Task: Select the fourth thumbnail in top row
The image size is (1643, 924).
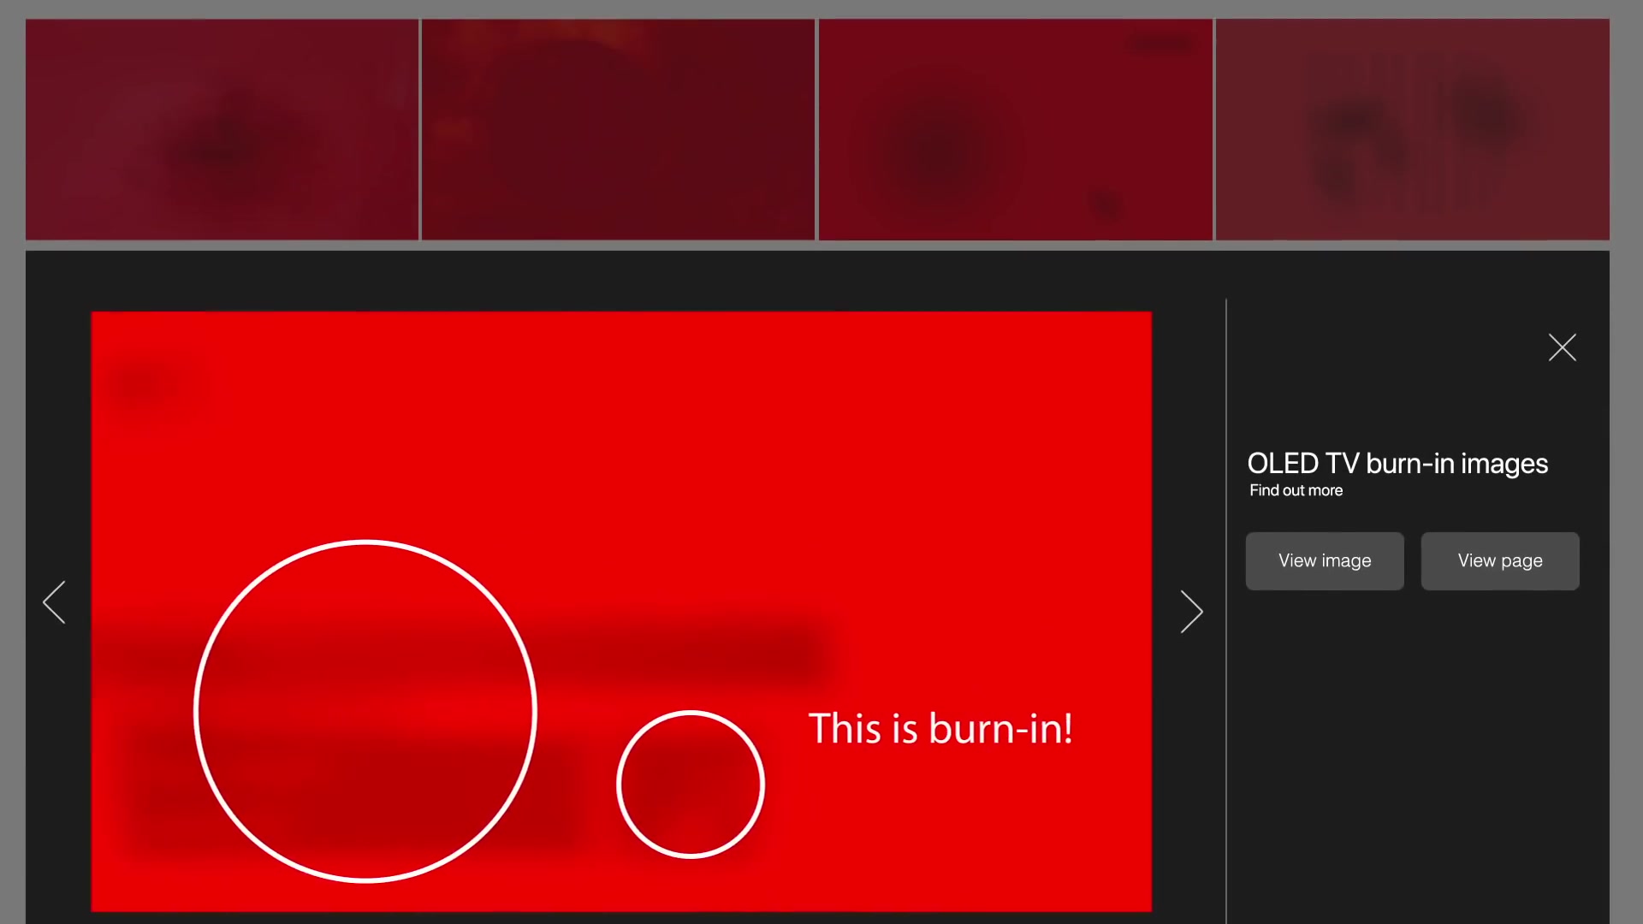Action: (x=1412, y=129)
